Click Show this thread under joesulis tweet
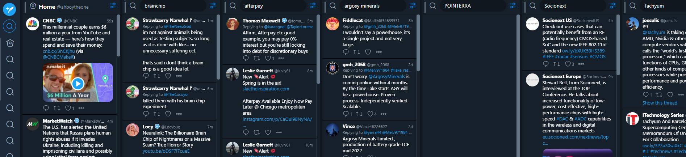This screenshot has height=157, width=686. (x=660, y=103)
